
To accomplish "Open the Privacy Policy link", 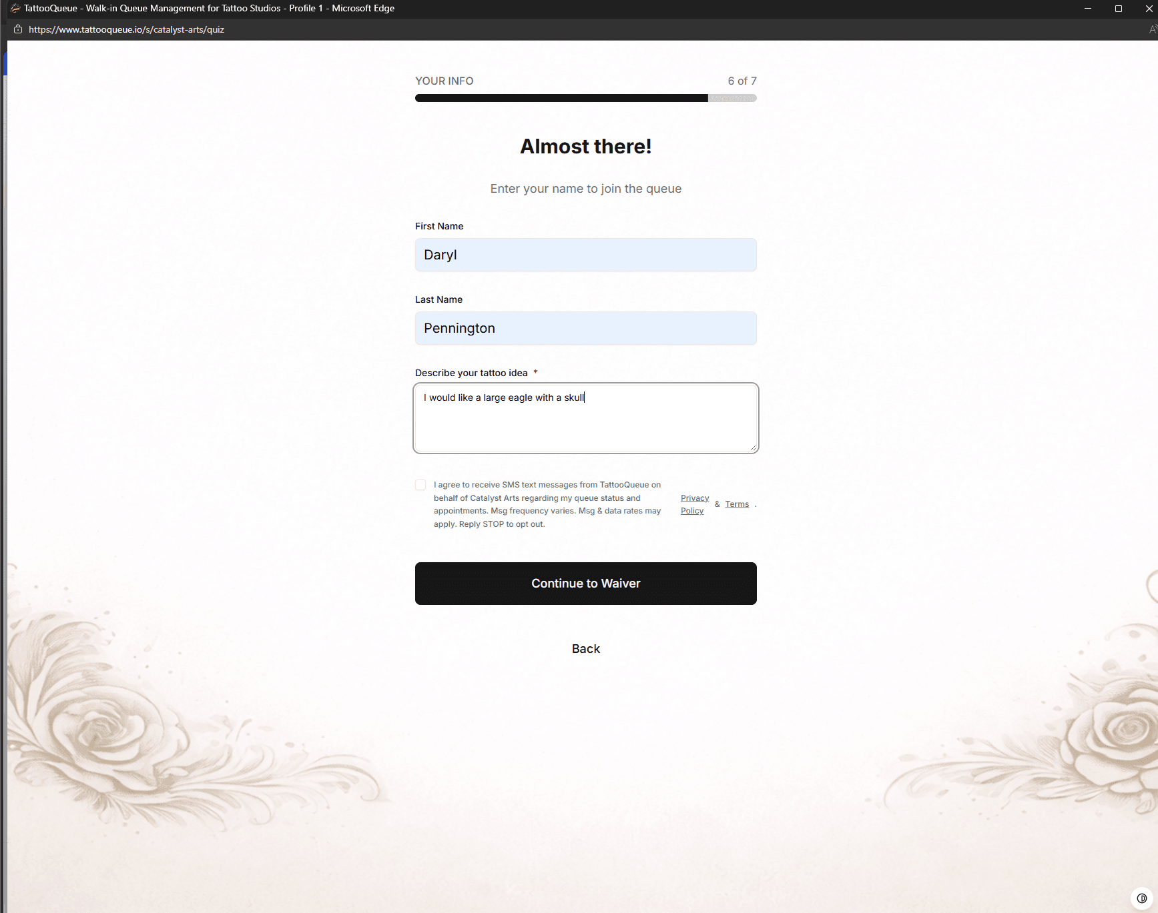I will pos(694,504).
